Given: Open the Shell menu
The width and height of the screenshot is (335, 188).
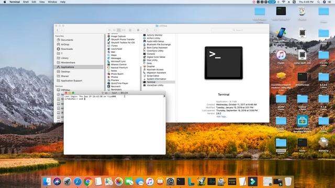Looking at the screenshot, I should coord(26,2).
